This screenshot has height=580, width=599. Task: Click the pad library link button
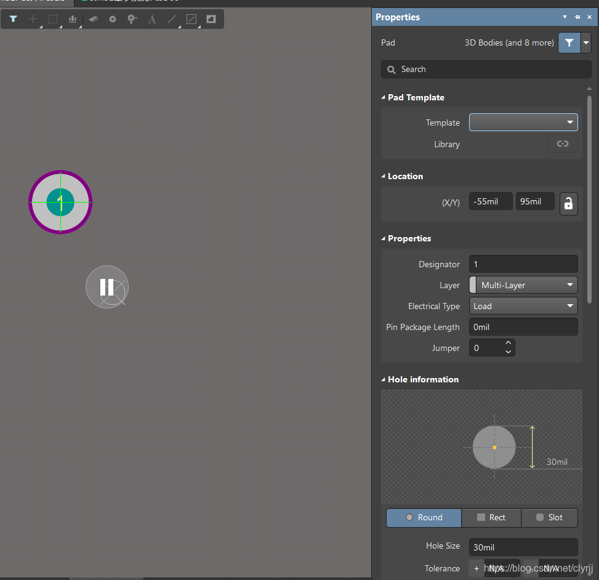(563, 144)
